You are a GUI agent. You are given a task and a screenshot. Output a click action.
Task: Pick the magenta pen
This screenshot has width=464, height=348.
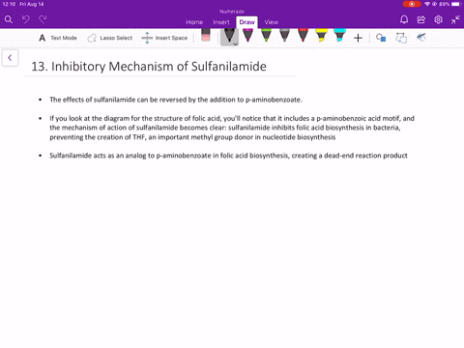click(x=247, y=36)
